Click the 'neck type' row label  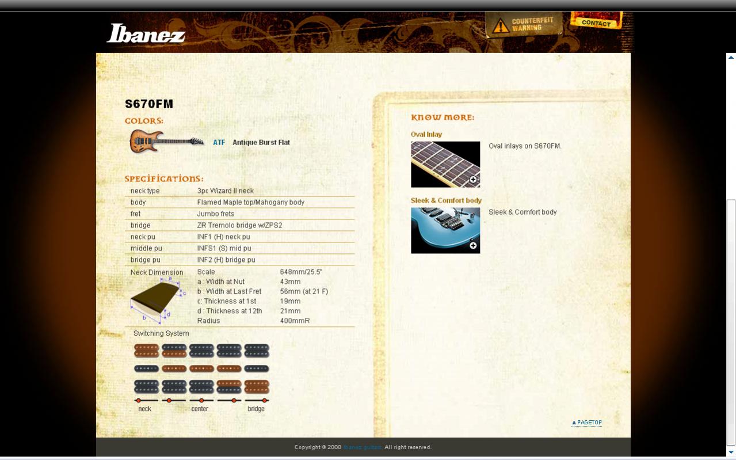pos(146,191)
